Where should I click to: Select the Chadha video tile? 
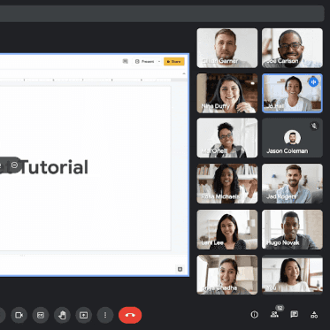(227, 275)
